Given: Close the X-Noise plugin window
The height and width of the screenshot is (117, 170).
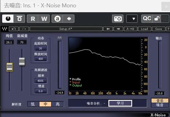Looking at the screenshot, I should point(166,7).
